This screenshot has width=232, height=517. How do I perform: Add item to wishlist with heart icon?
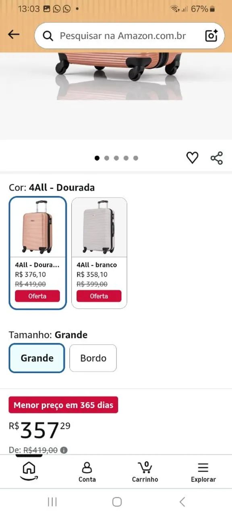tap(192, 158)
